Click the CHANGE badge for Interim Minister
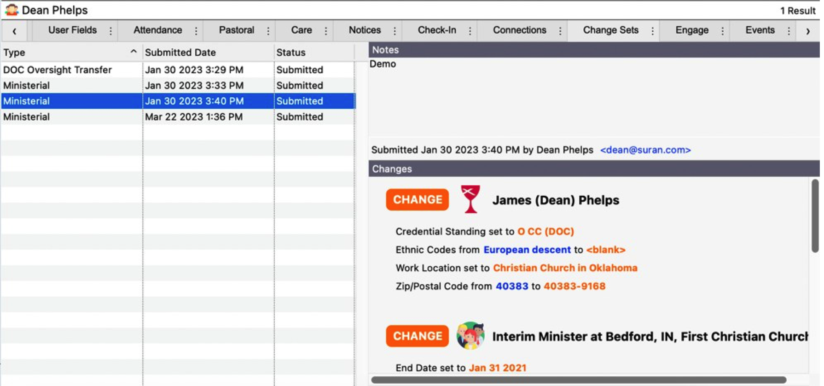This screenshot has height=386, width=824. click(x=417, y=336)
